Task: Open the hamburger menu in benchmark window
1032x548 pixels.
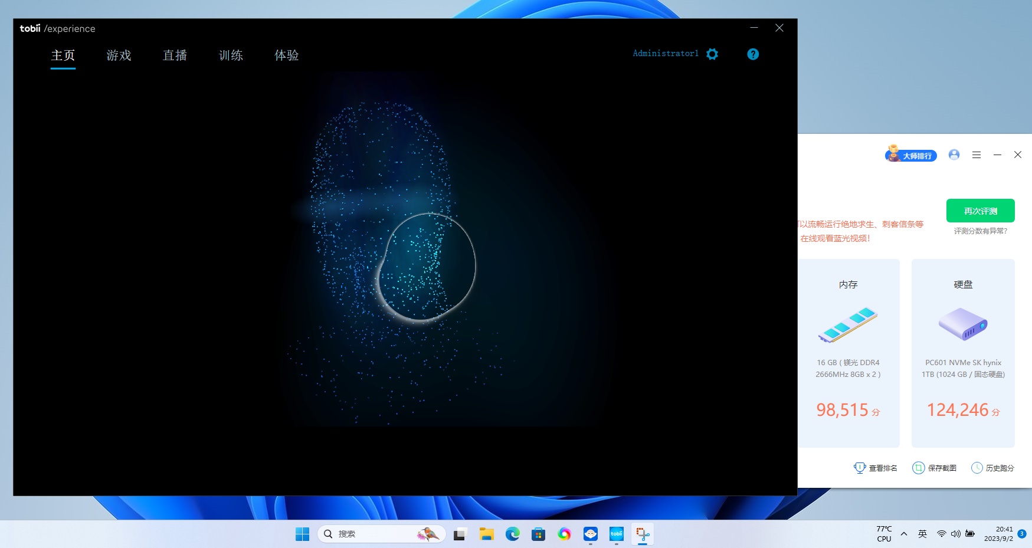Action: [977, 155]
